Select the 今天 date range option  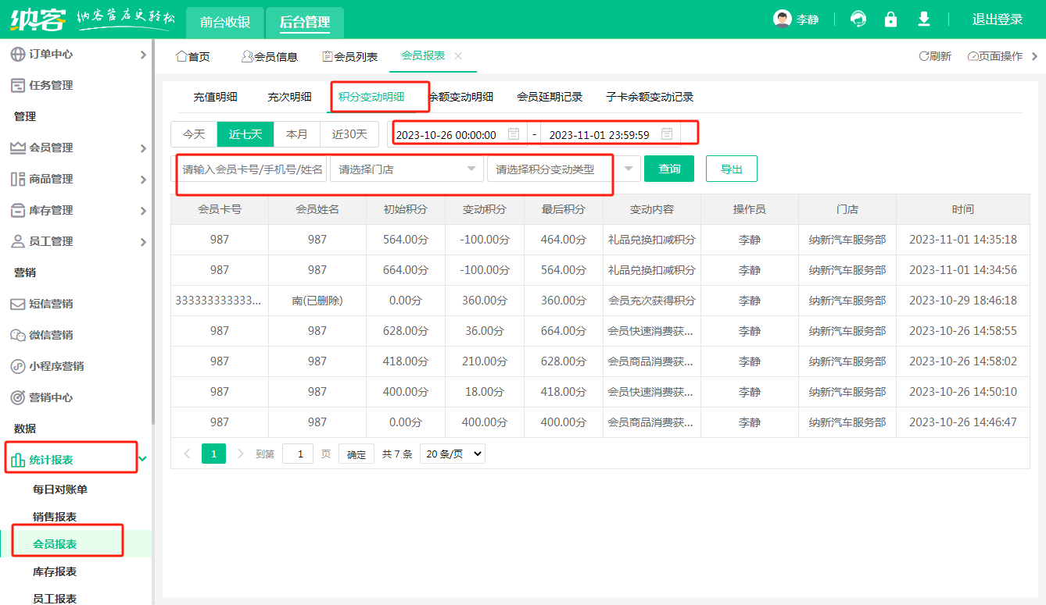(194, 134)
